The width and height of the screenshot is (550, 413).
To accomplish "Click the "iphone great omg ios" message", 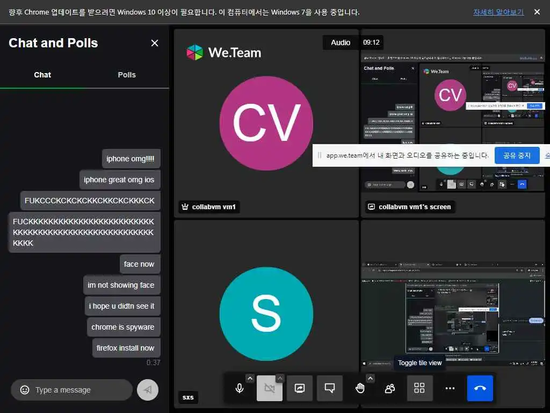I will click(120, 180).
